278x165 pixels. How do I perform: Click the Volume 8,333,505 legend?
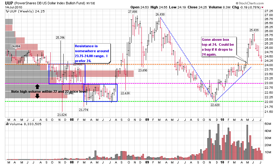coord(25,124)
